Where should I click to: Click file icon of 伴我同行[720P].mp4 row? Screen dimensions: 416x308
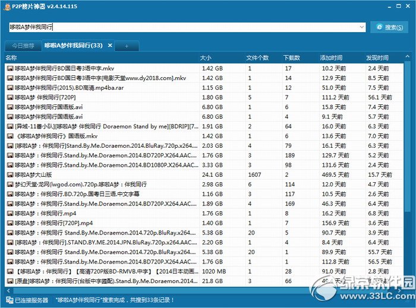10,223
